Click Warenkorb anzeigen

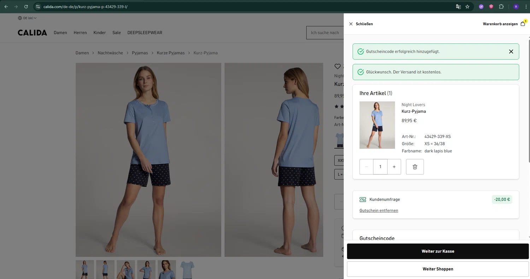point(500,24)
